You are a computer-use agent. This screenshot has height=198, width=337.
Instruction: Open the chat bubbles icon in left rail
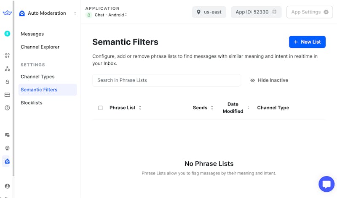tap(7, 135)
